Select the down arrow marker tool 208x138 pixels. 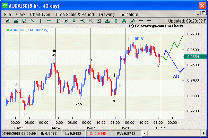pyautogui.click(x=74, y=21)
